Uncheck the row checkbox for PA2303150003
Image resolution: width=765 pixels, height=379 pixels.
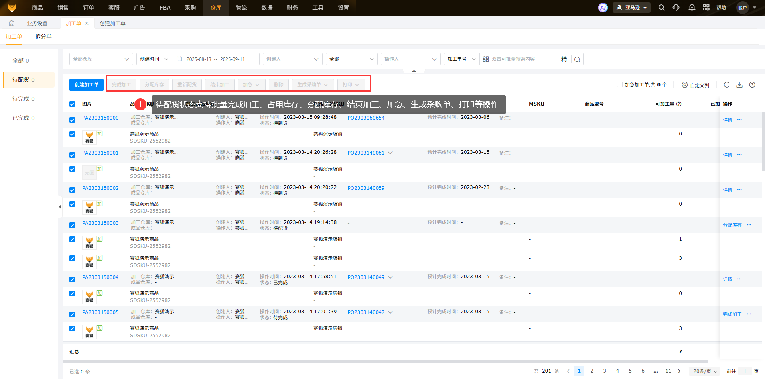(x=72, y=225)
